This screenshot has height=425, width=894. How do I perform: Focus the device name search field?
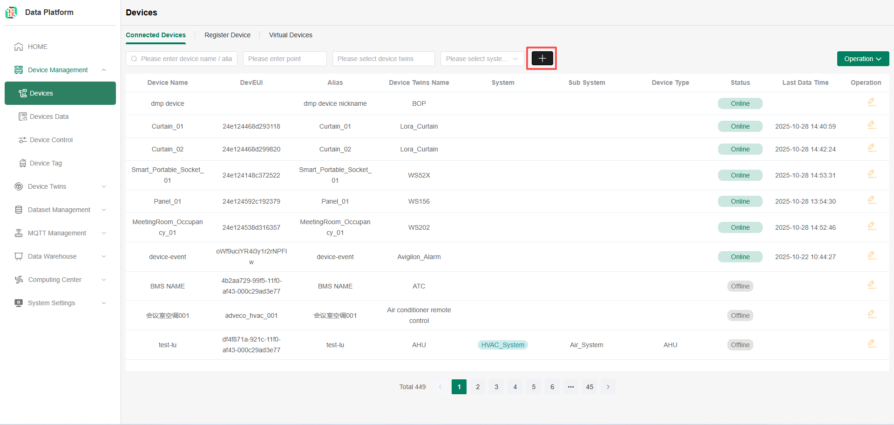point(185,59)
